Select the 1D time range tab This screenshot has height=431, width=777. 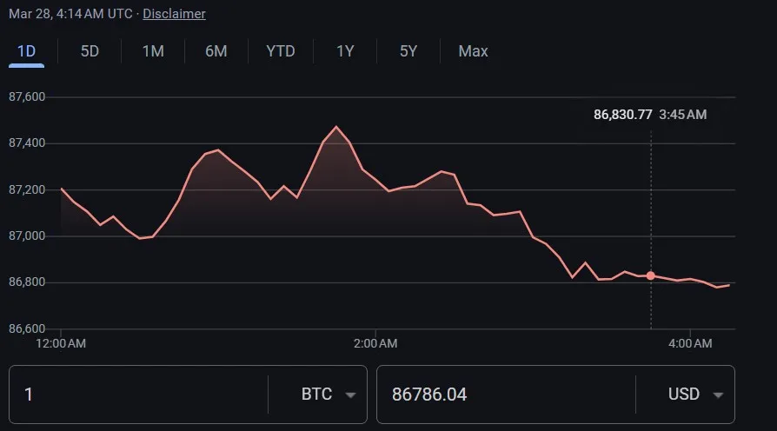coord(27,51)
